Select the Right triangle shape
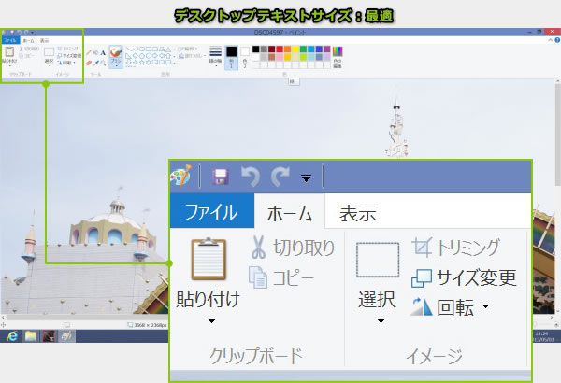The width and height of the screenshot is (561, 383). 128,56
